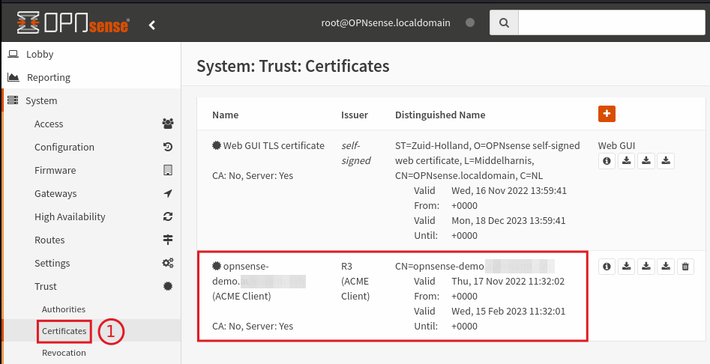Click CA: No, Server: Yes in Web GUI row

tap(253, 175)
